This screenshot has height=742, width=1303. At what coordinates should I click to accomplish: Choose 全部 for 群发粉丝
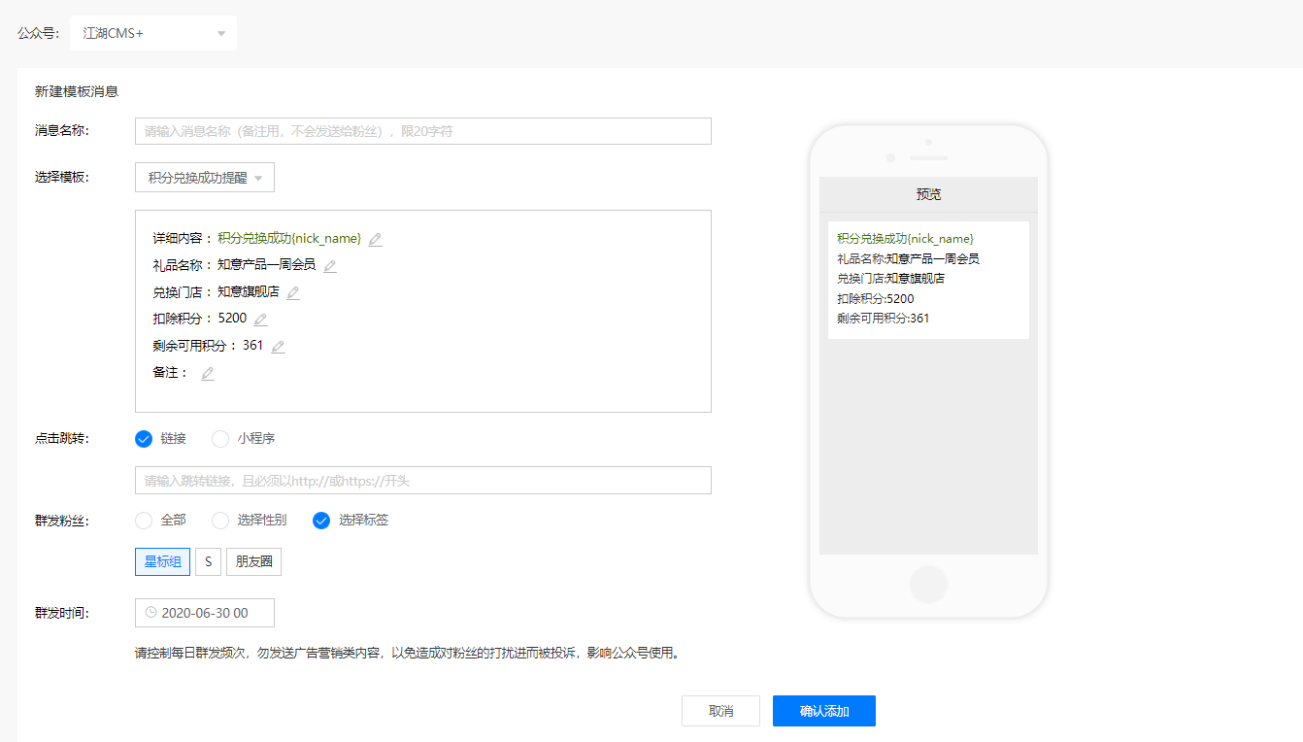[144, 521]
